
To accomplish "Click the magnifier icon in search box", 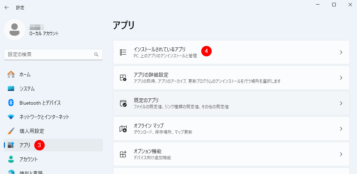I will pos(96,54).
